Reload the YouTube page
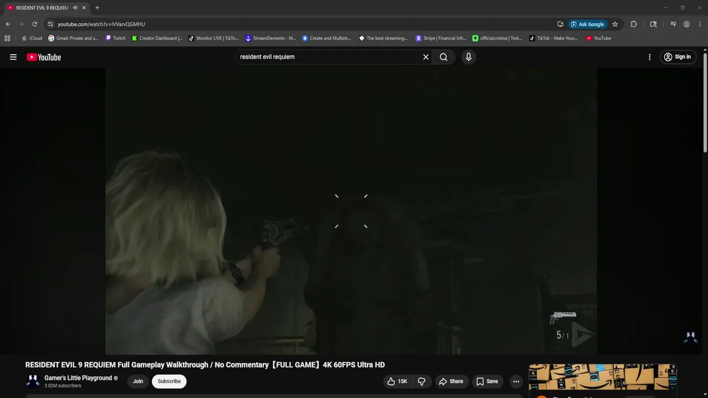 coord(34,24)
